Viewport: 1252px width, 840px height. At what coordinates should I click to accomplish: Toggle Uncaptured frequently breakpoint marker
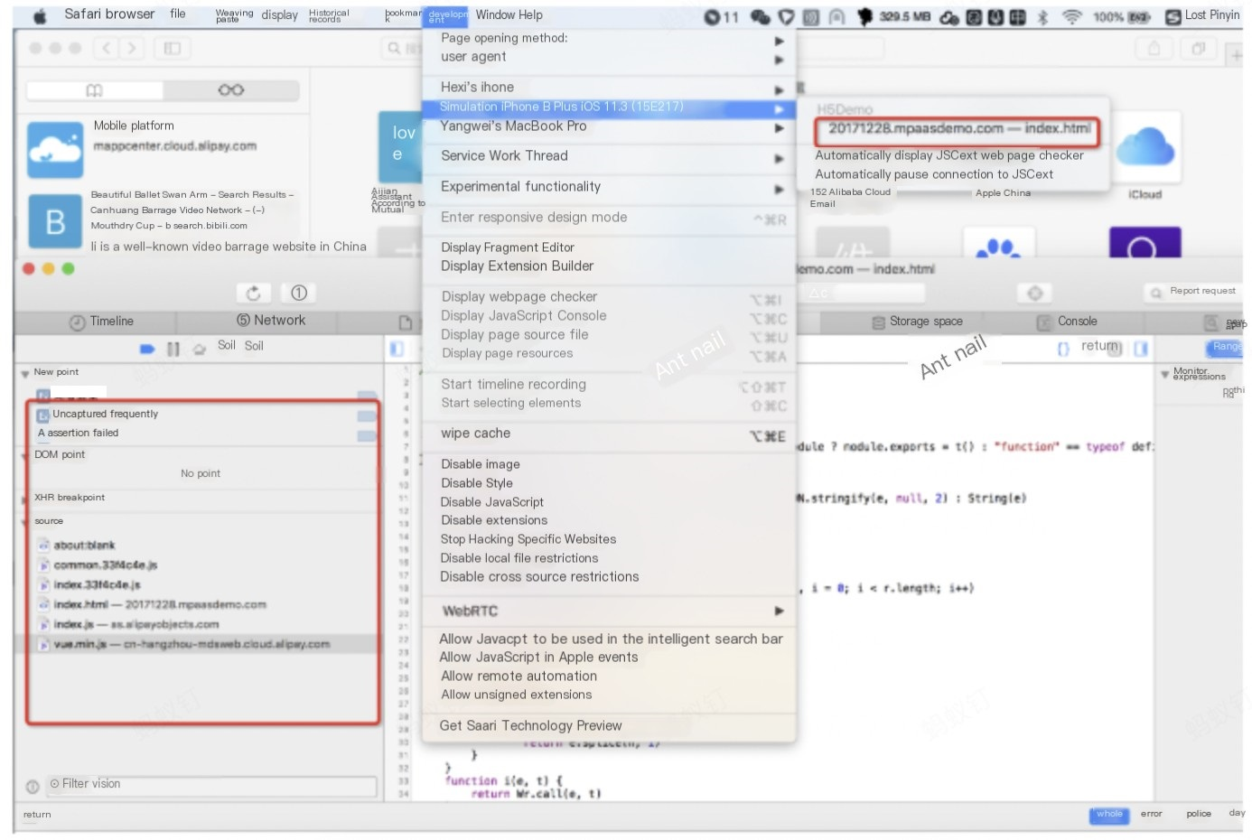366,415
